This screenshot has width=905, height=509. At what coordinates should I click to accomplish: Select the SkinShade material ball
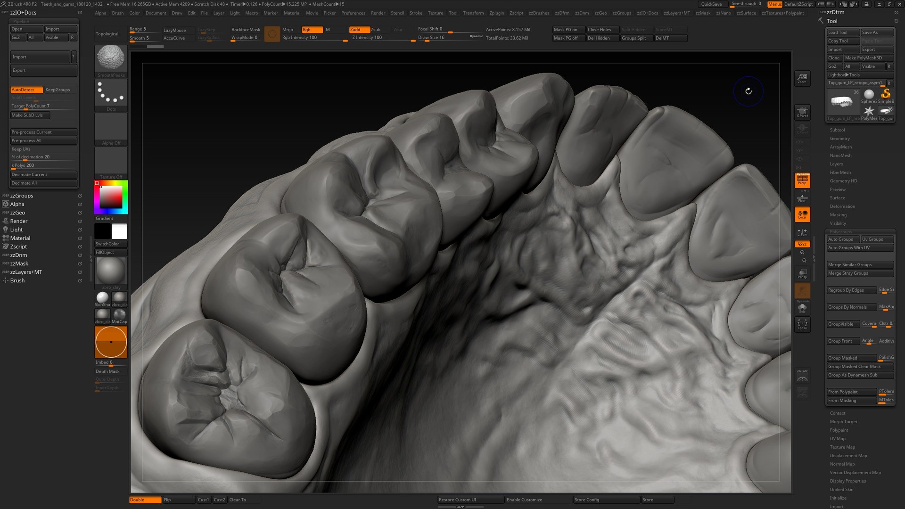coord(102,299)
